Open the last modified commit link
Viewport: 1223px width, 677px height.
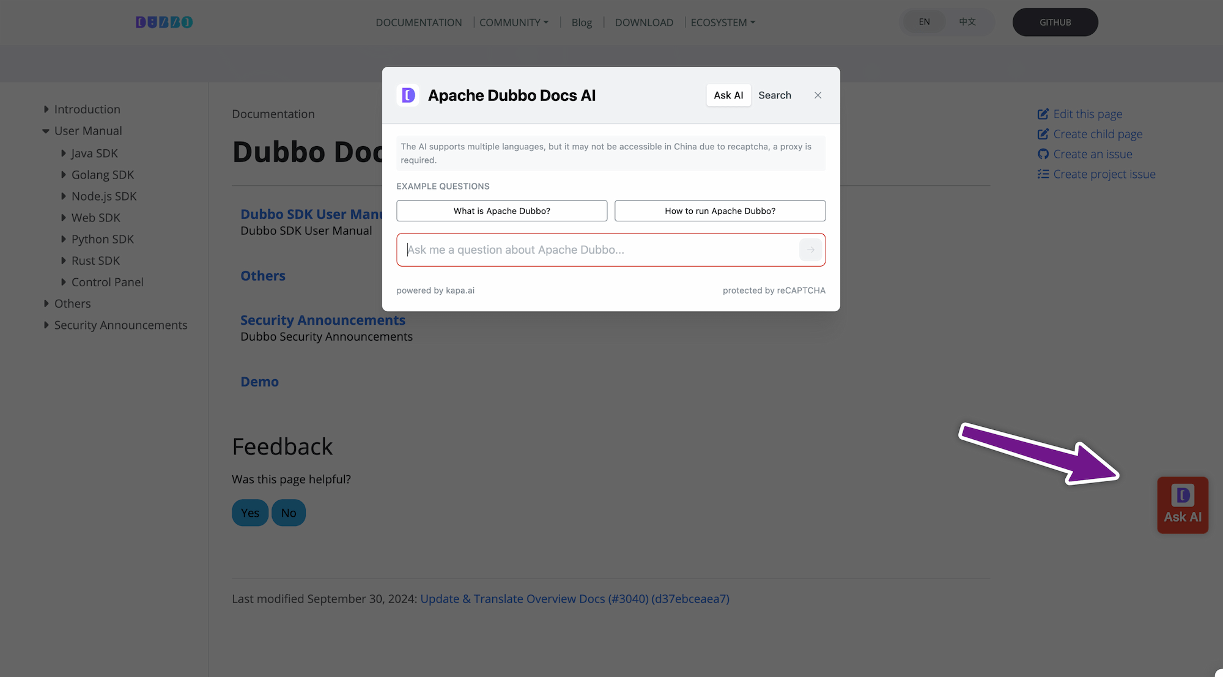575,599
